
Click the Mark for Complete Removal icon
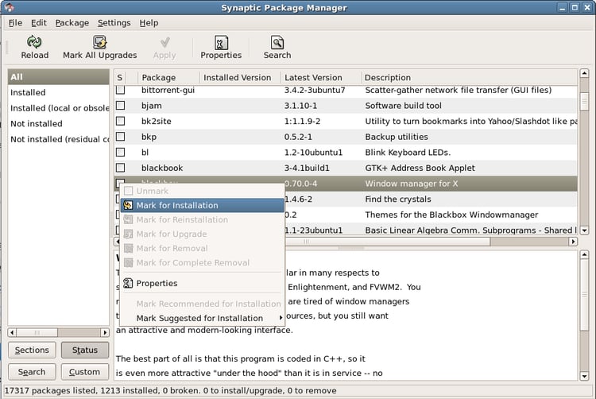click(x=129, y=262)
